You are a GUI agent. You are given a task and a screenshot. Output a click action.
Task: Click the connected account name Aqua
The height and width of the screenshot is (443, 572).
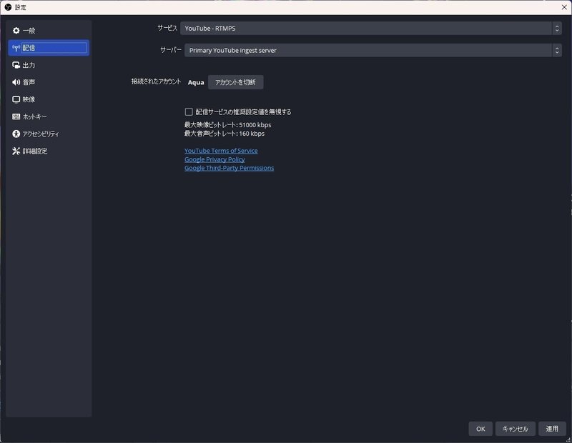coord(196,82)
